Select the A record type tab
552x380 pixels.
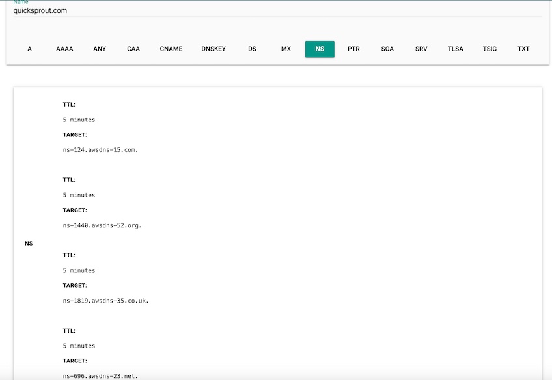29,49
